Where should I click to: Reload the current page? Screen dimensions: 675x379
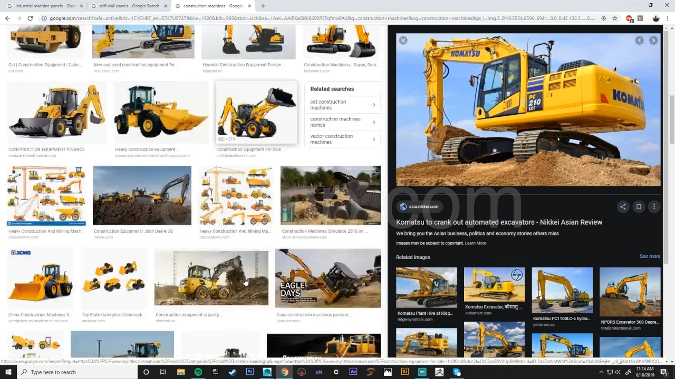pyautogui.click(x=30, y=18)
